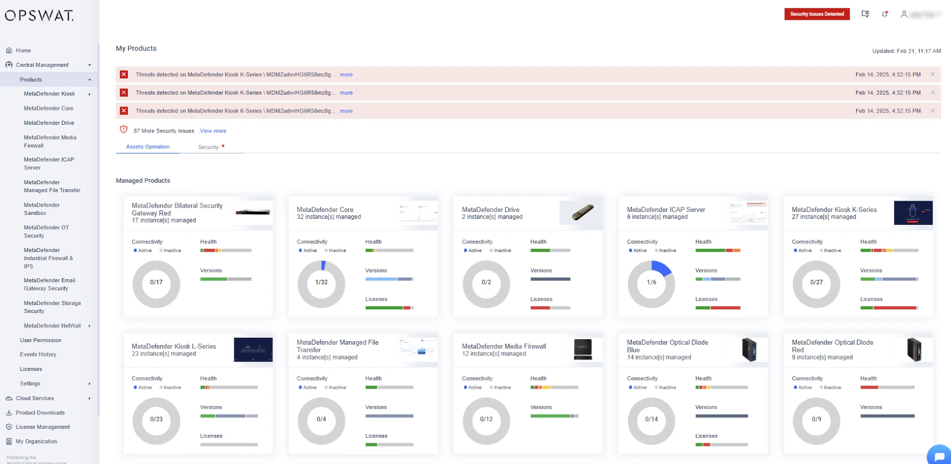Expand the MetaDefender Kiosk submenu arrow
Screen dimensions: 951x464
point(90,94)
